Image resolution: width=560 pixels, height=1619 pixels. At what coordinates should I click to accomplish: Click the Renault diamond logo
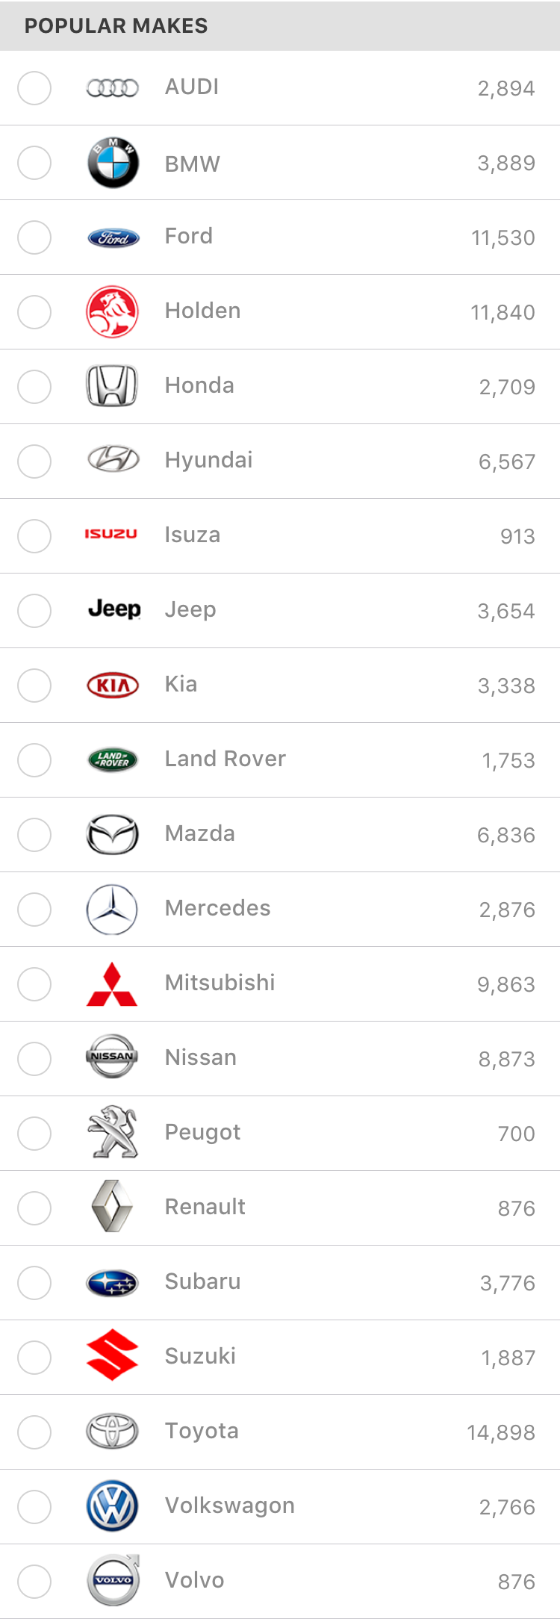click(x=112, y=1206)
